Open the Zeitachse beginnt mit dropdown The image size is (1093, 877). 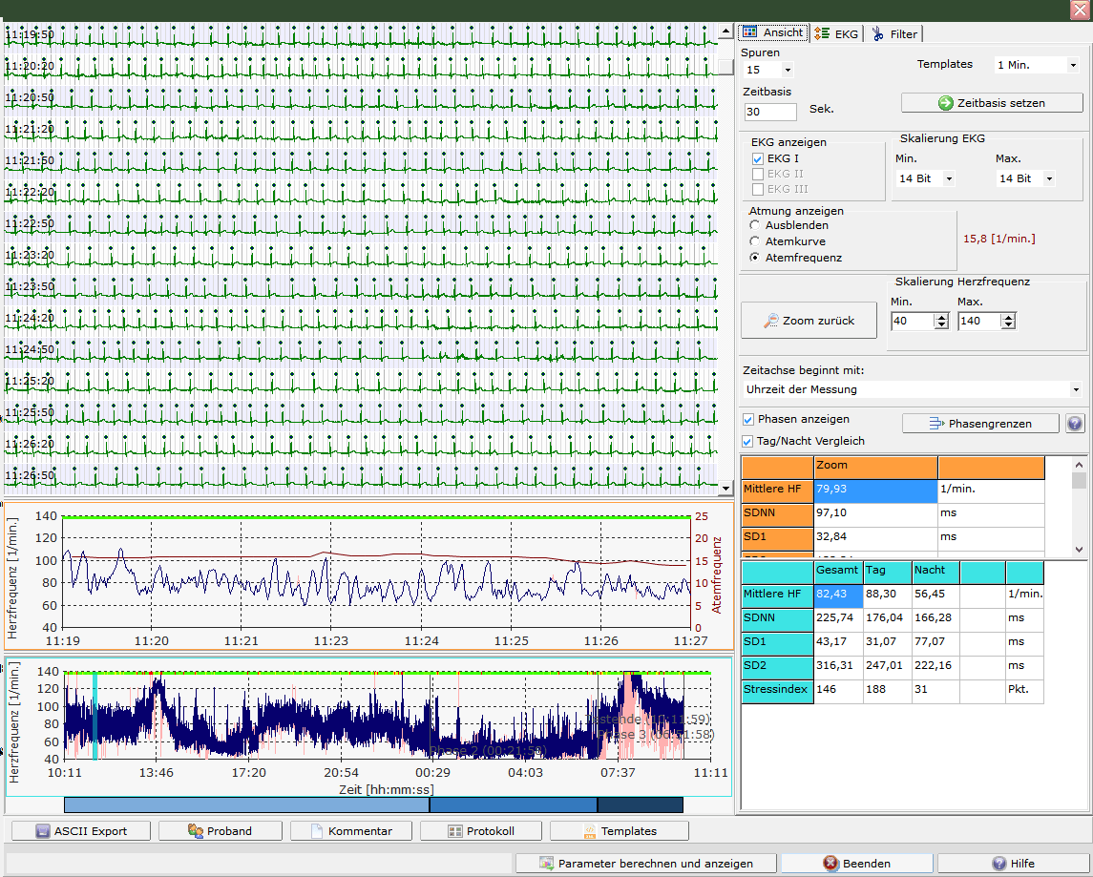tap(1075, 389)
